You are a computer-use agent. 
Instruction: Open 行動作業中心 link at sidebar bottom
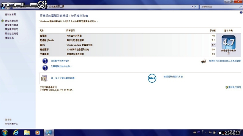[x=11, y=124]
